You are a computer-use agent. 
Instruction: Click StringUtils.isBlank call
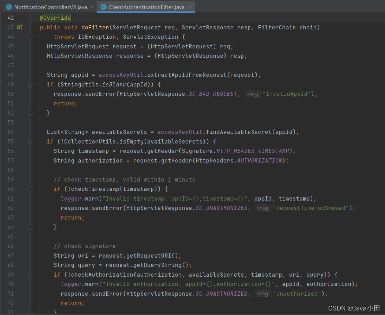click(x=93, y=85)
